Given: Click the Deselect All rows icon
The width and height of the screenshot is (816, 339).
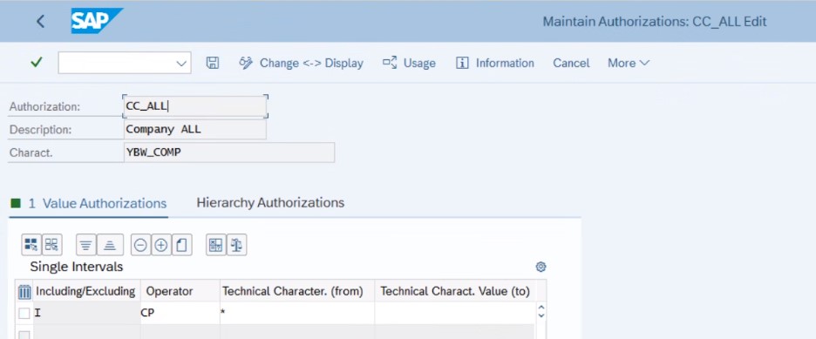Looking at the screenshot, I should pyautogui.click(x=51, y=244).
